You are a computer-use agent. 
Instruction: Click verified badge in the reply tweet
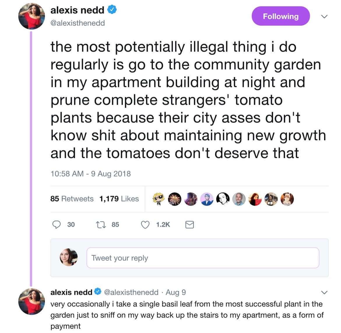point(98,292)
